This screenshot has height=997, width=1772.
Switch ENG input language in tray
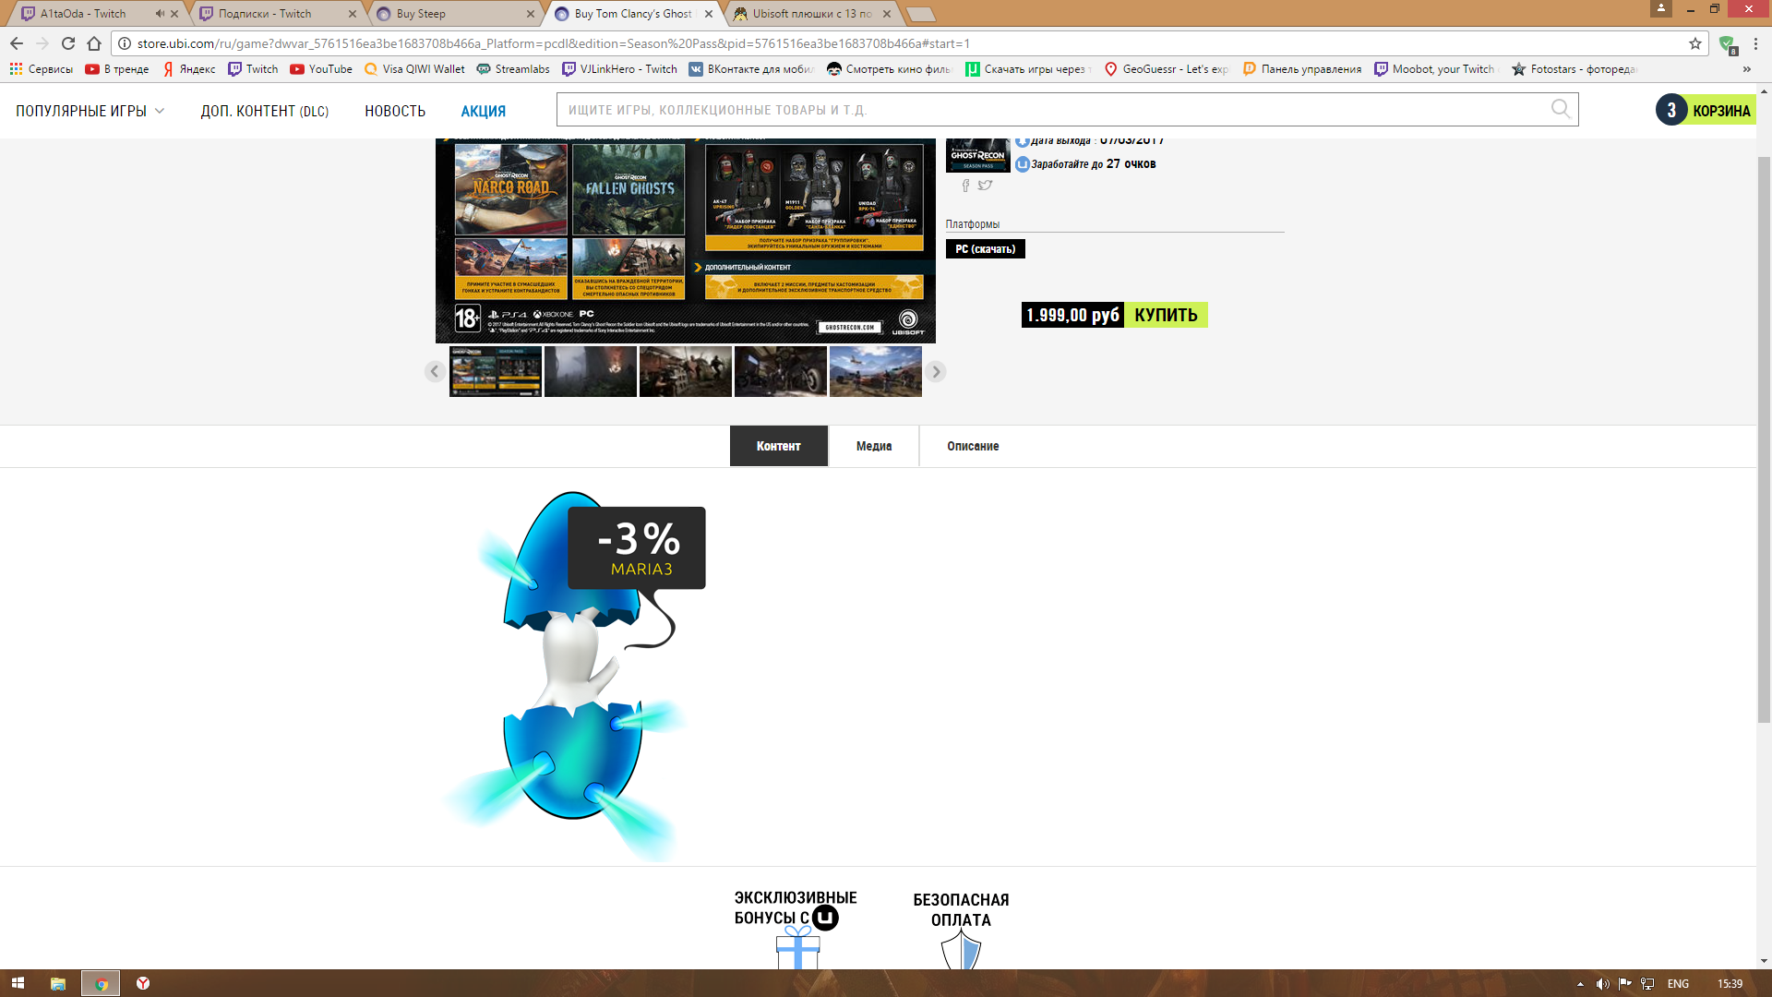[x=1678, y=984]
